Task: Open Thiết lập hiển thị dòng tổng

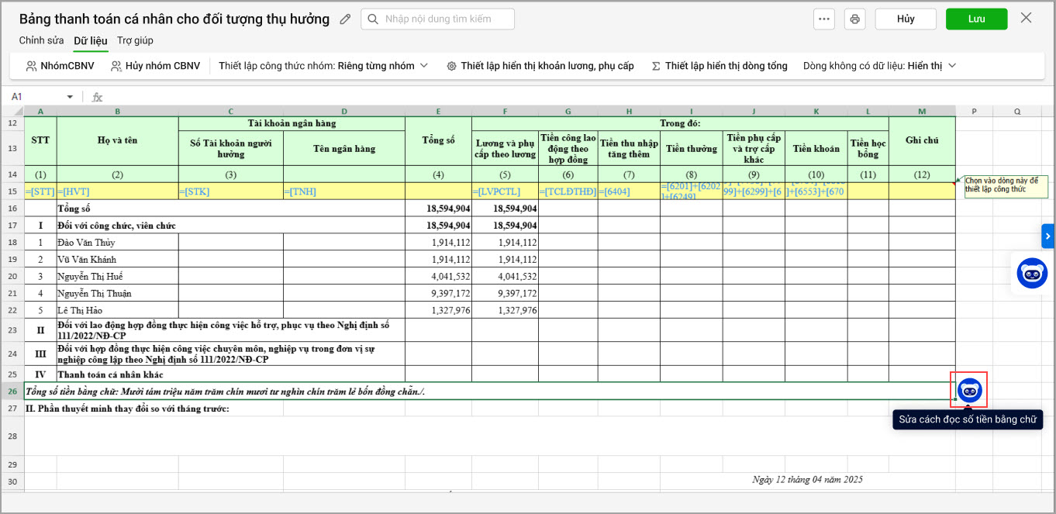Action: coord(720,66)
